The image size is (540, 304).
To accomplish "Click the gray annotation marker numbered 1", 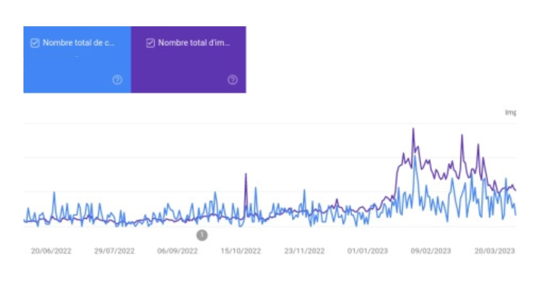I will pos(202,235).
